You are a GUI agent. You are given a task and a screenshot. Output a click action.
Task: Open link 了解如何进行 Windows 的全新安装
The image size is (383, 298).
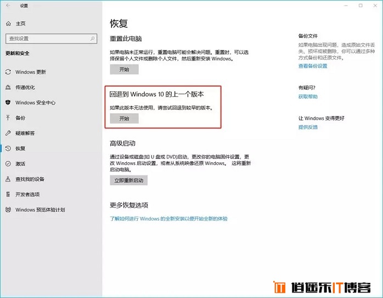[x=168, y=218]
